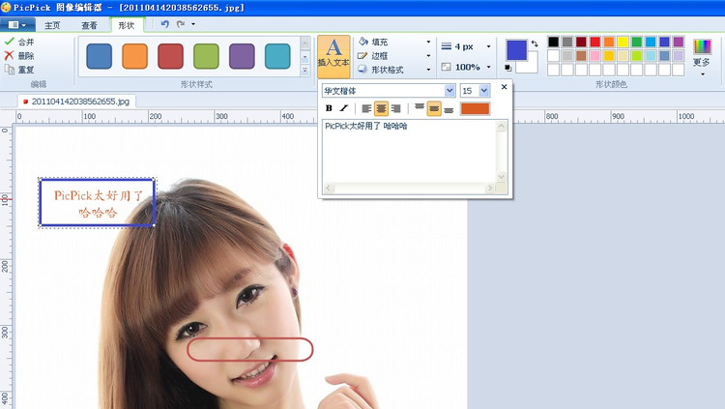The height and width of the screenshot is (409, 725).
Task: Click inside the text entry box
Action: 409,151
